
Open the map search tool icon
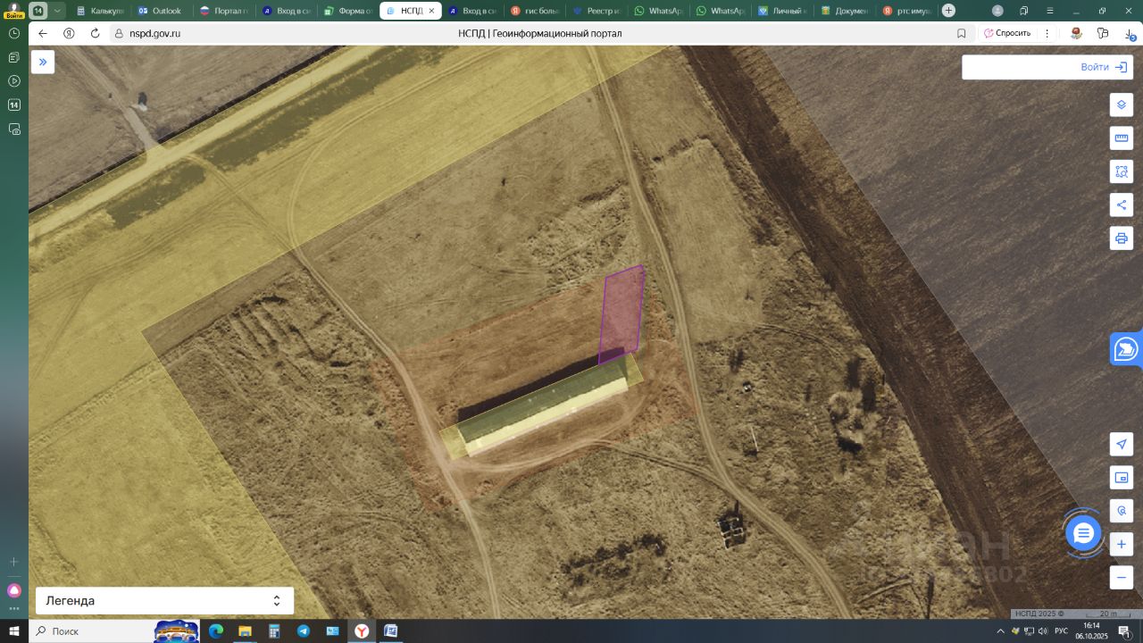[1122, 511]
